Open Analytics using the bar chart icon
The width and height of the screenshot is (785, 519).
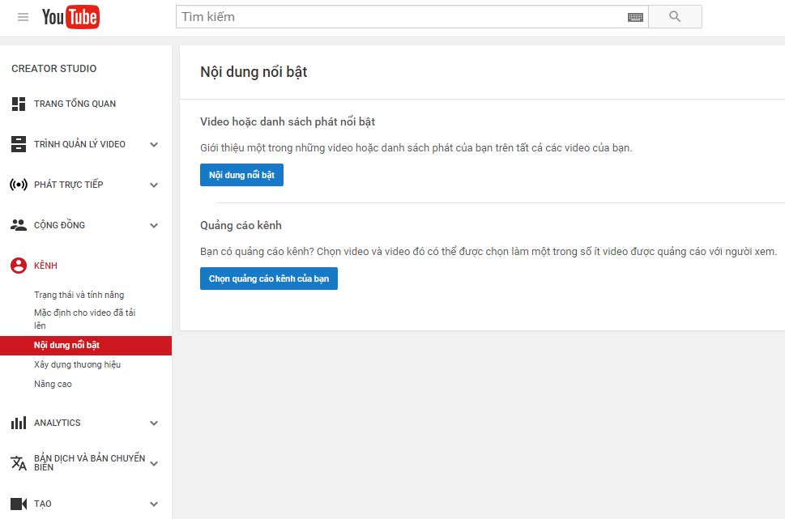[18, 423]
